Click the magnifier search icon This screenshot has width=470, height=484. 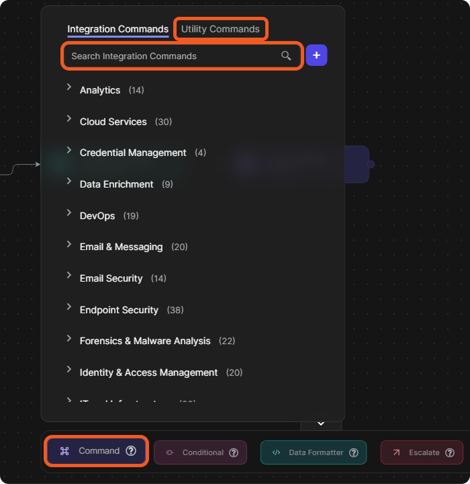(x=286, y=56)
